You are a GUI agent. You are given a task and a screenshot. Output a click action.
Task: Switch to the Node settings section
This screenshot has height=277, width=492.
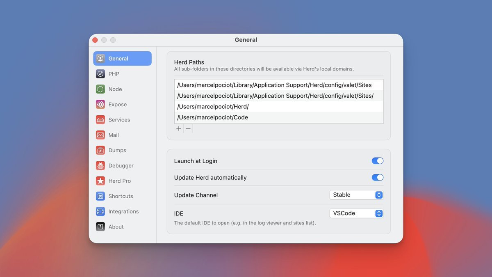pos(115,89)
